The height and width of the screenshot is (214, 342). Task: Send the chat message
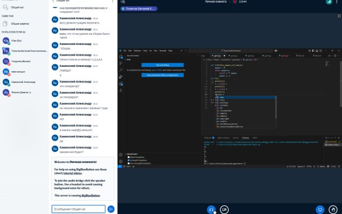(x=111, y=209)
